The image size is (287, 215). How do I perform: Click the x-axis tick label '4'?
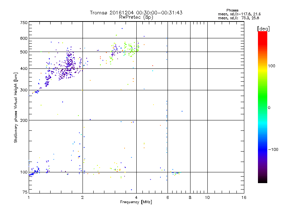[x=136, y=197]
